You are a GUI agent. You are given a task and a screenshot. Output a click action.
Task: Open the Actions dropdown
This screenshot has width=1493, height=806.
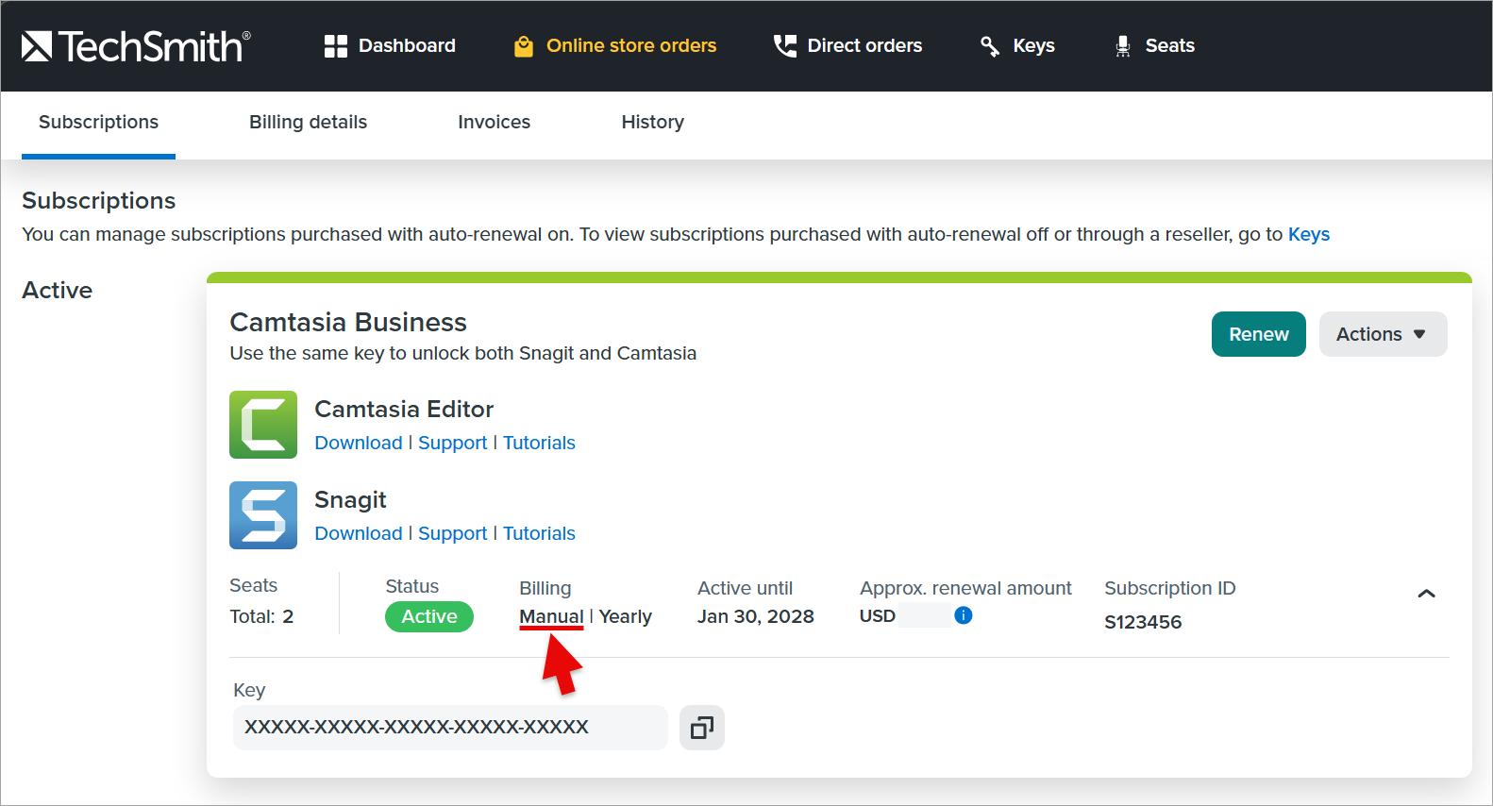1383,334
